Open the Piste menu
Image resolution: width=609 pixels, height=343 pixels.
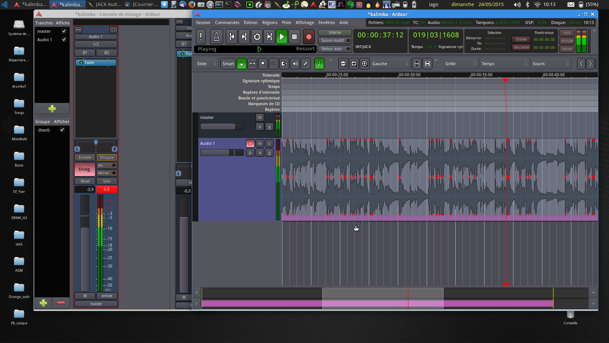point(286,22)
